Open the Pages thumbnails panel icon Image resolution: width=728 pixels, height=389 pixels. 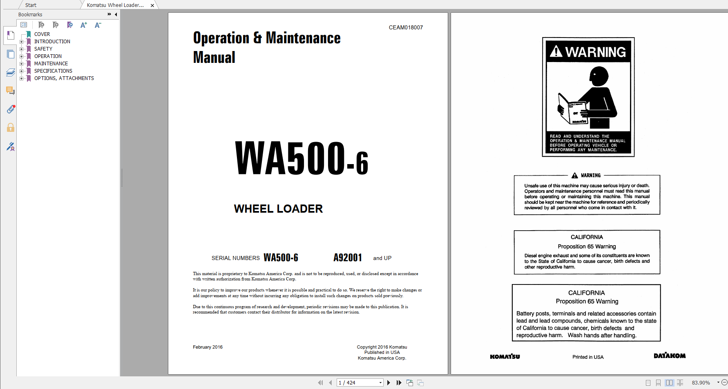pyautogui.click(x=11, y=54)
